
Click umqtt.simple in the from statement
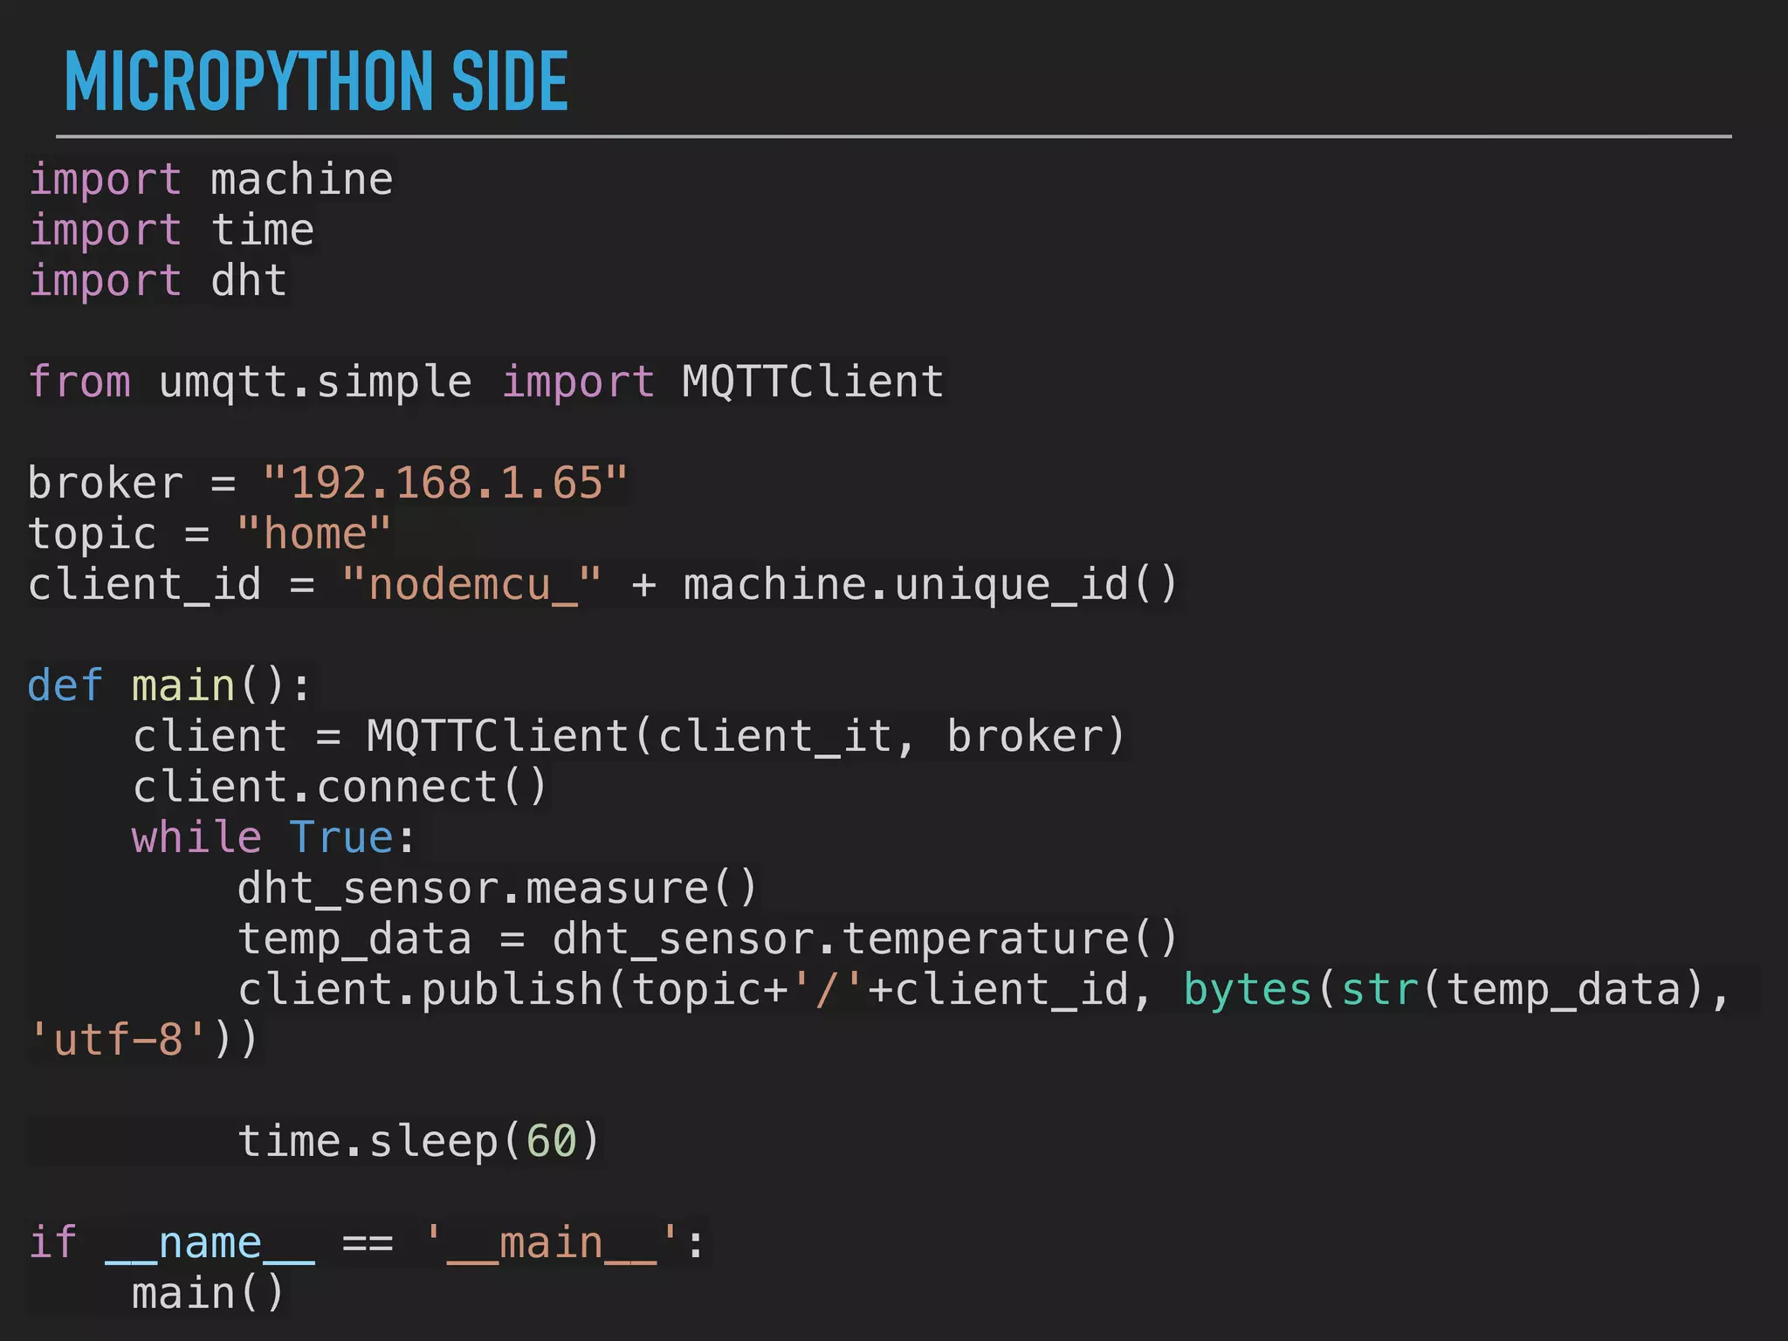click(x=315, y=382)
